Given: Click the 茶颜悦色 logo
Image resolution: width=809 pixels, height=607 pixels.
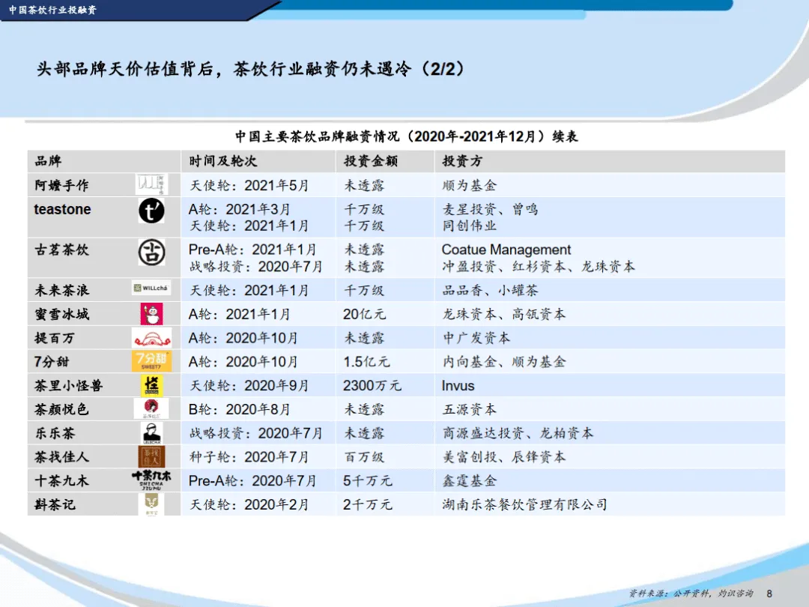Looking at the screenshot, I should [151, 409].
